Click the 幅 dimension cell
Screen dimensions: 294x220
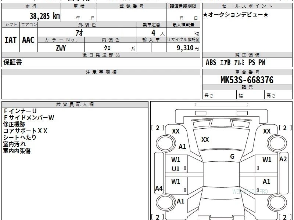click(x=251, y=95)
